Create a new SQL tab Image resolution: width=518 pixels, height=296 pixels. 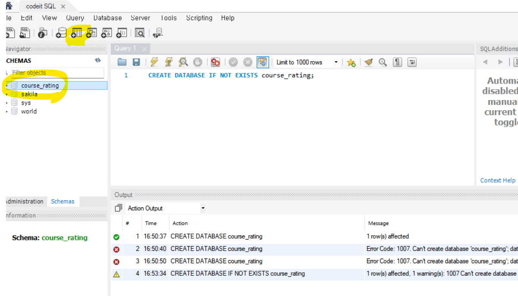click(10, 32)
